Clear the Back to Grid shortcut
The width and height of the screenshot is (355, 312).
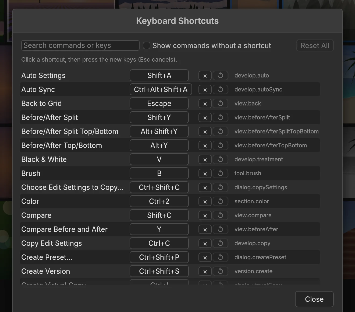205,104
